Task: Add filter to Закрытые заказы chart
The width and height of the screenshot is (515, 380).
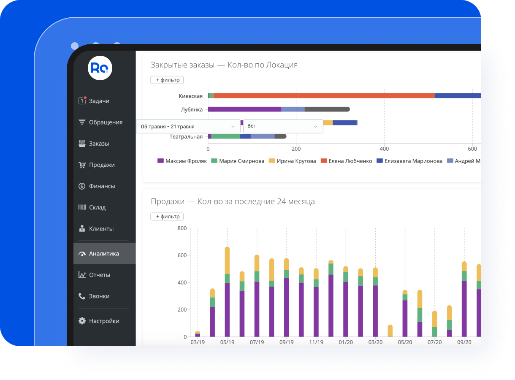Action: tap(167, 80)
